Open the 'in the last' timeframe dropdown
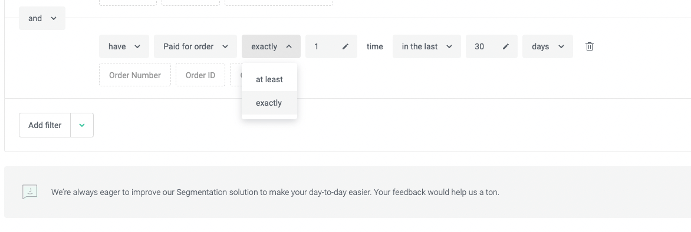The height and width of the screenshot is (232, 691). (427, 46)
